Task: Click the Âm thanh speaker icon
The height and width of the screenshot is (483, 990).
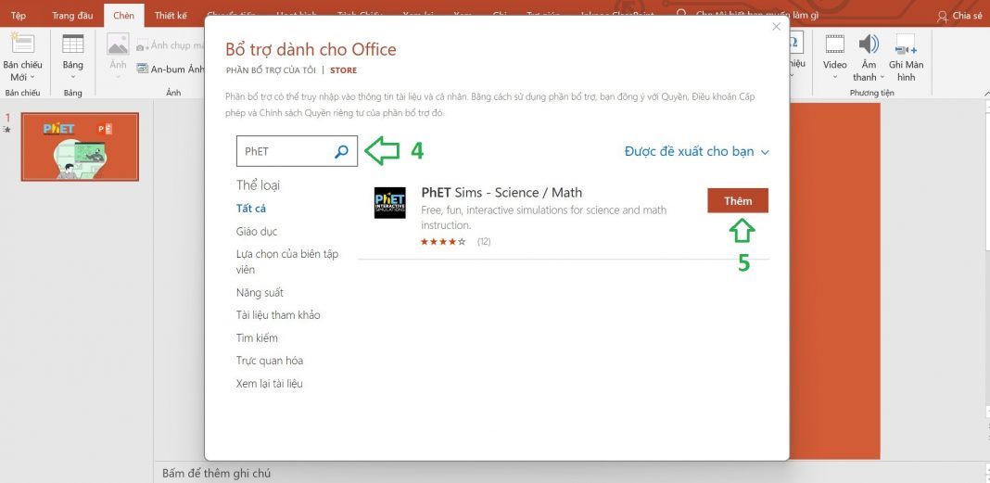Action: click(869, 44)
